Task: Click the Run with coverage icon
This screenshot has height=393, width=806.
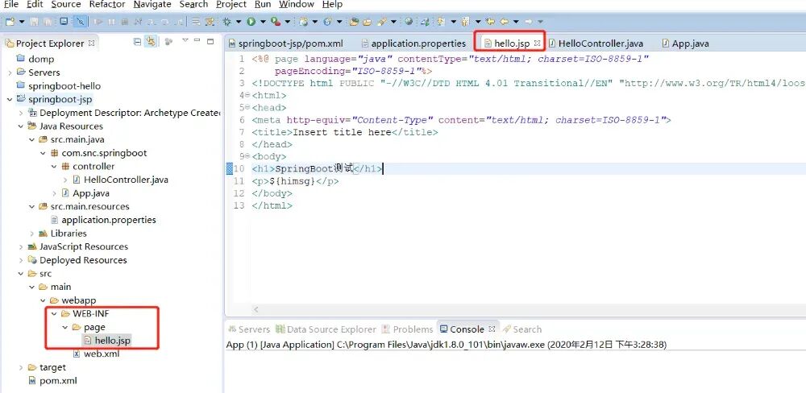Action: 275,22
